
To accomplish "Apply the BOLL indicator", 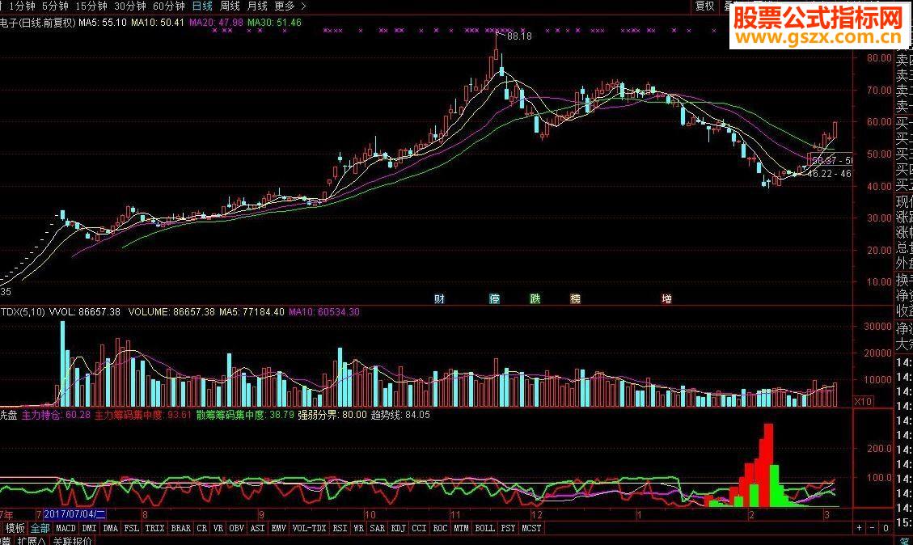I will pyautogui.click(x=484, y=528).
